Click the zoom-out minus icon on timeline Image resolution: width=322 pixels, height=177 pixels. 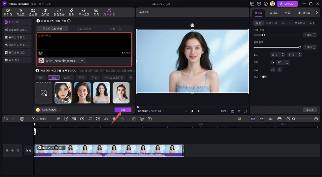[288, 119]
